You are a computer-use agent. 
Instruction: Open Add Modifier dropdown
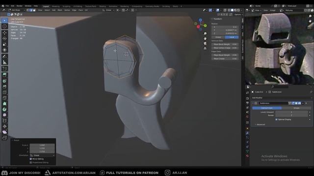tap(282, 98)
